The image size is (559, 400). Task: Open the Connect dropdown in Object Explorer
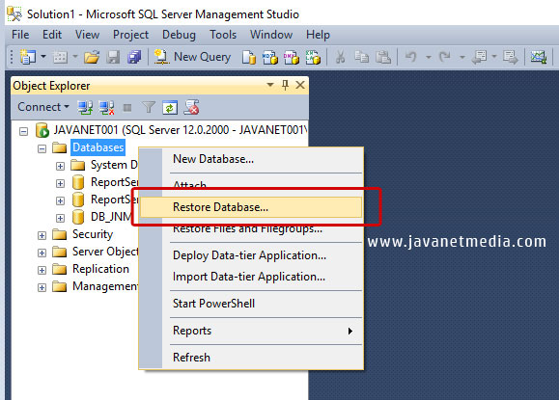tap(43, 107)
